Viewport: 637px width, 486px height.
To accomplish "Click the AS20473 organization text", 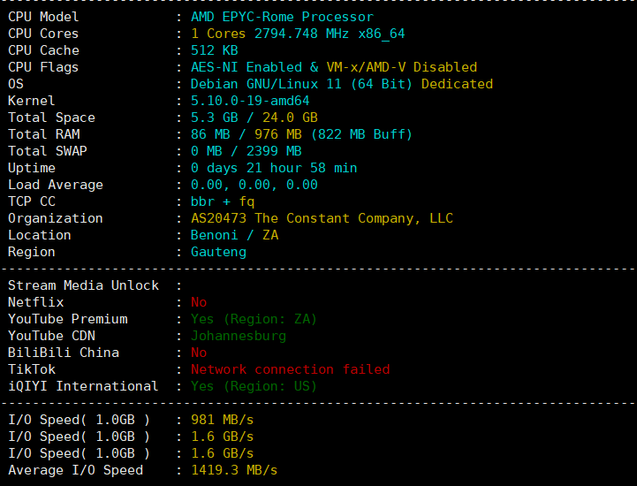I will click(x=322, y=218).
